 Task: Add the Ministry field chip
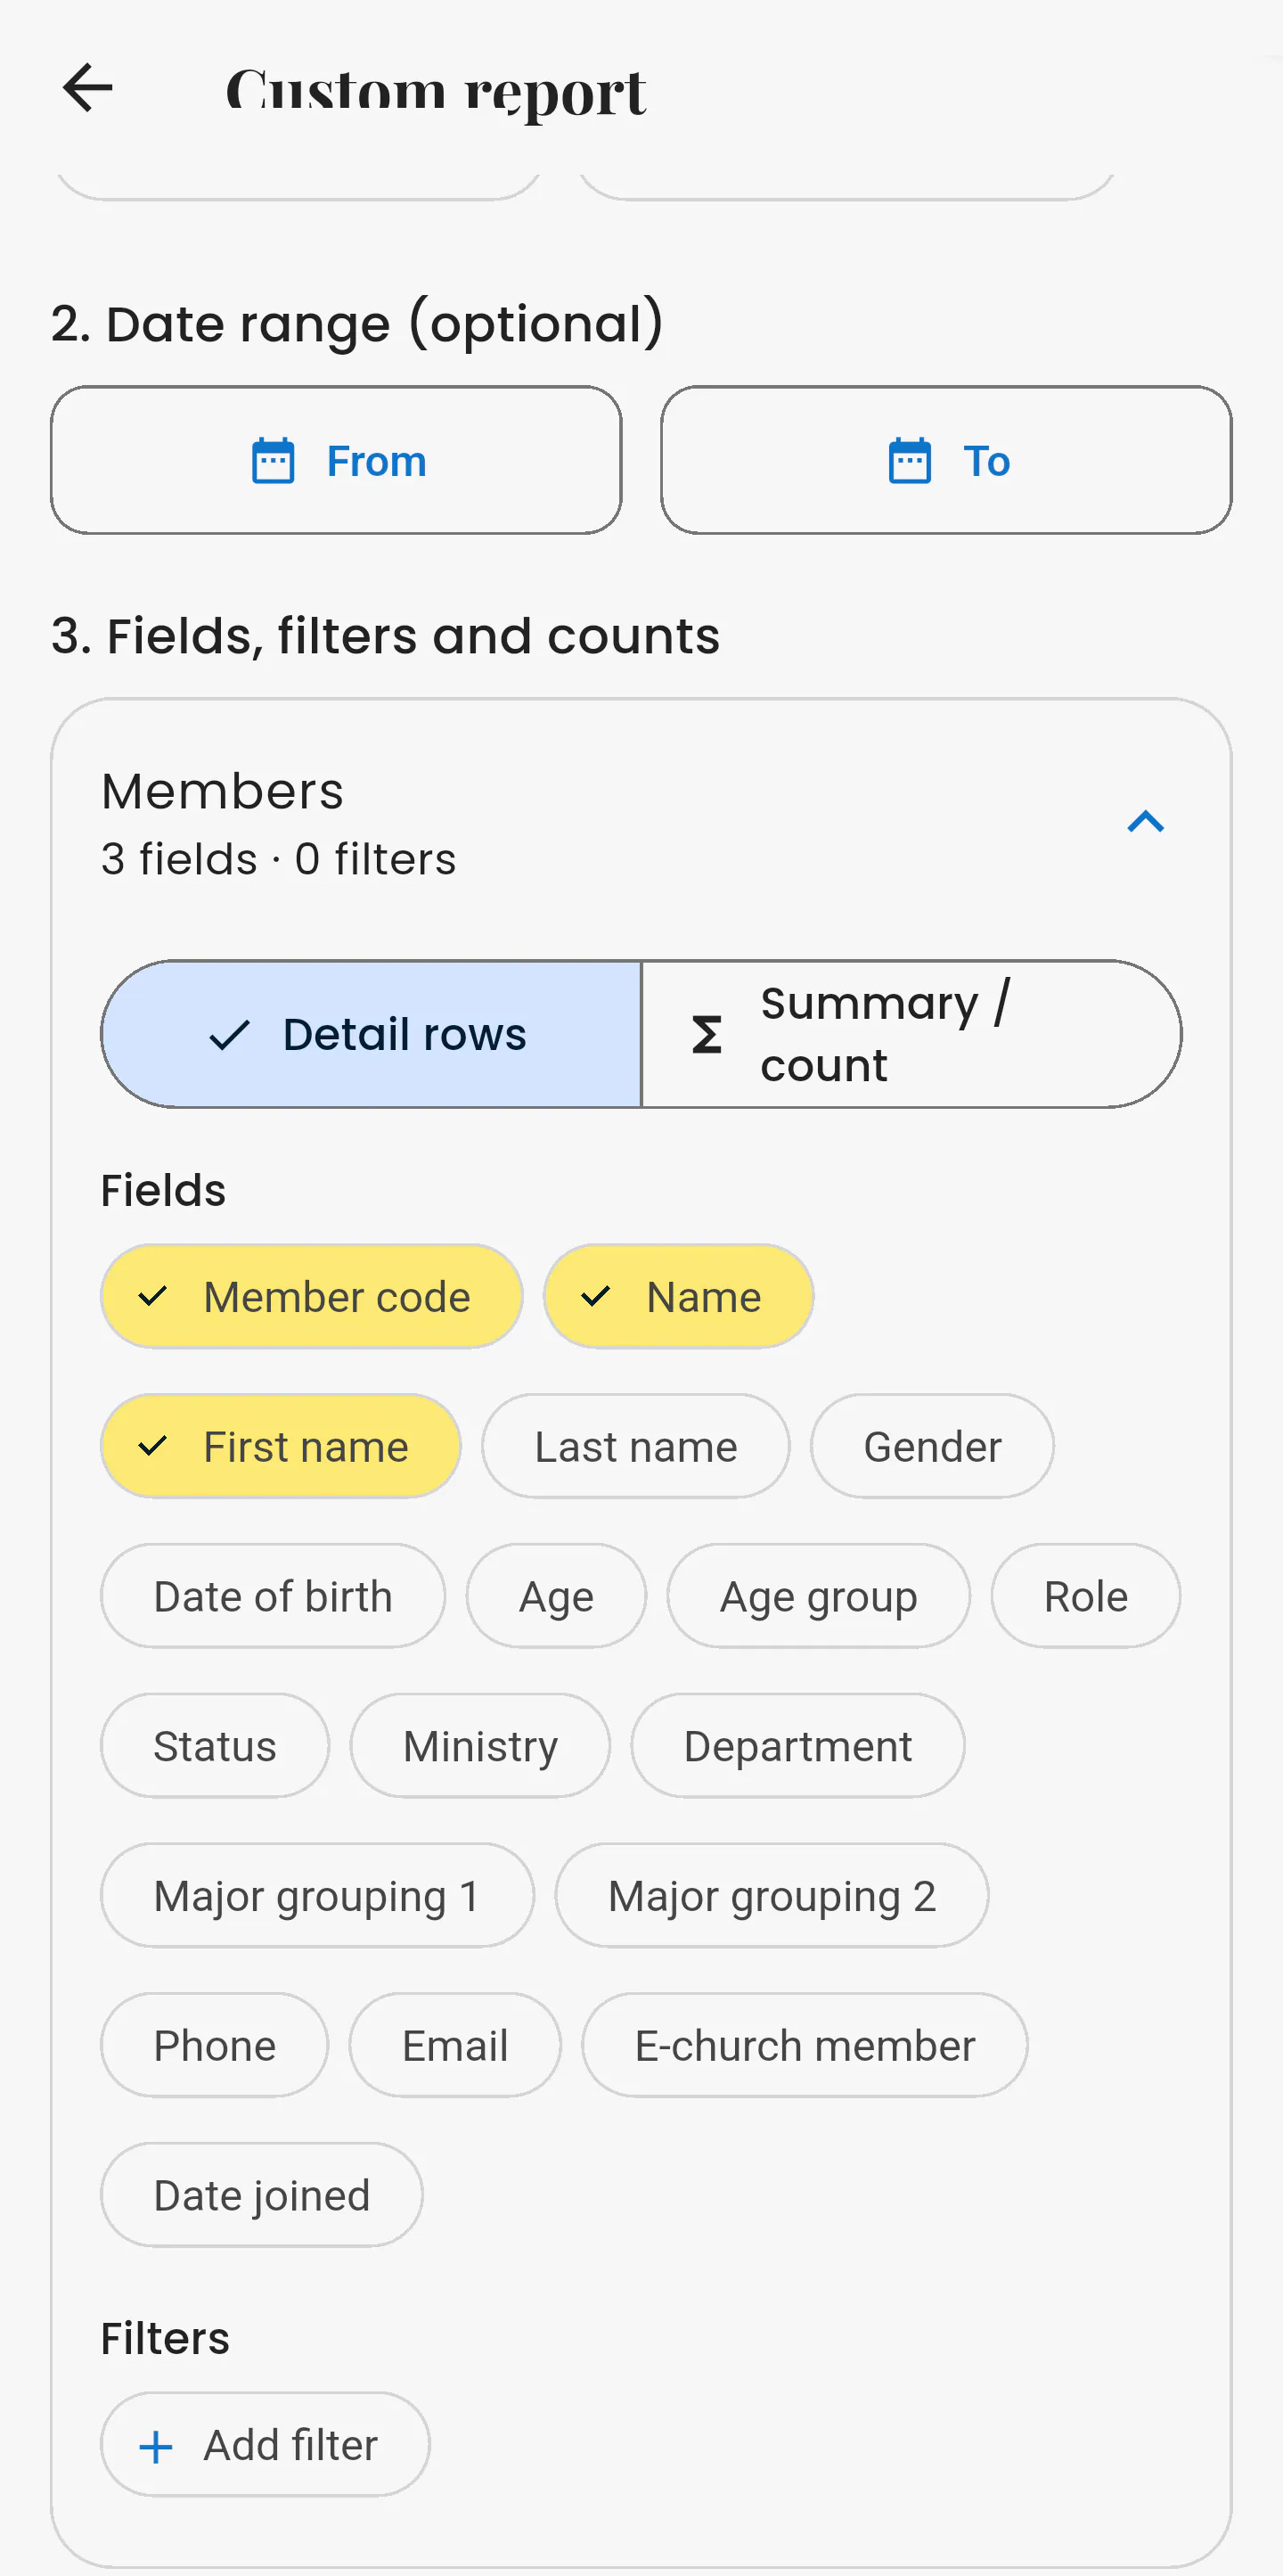click(479, 1746)
